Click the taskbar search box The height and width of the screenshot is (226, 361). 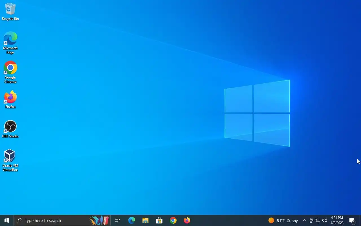click(62, 220)
